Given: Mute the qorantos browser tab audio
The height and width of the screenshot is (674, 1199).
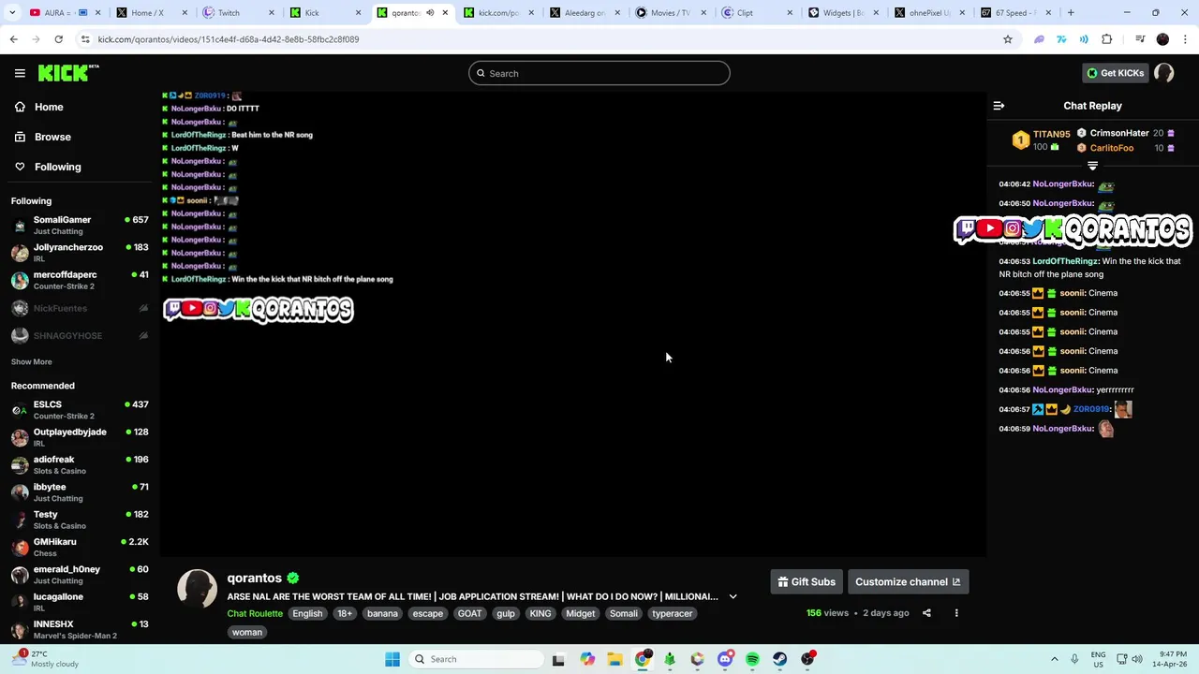Looking at the screenshot, I should [x=430, y=13].
